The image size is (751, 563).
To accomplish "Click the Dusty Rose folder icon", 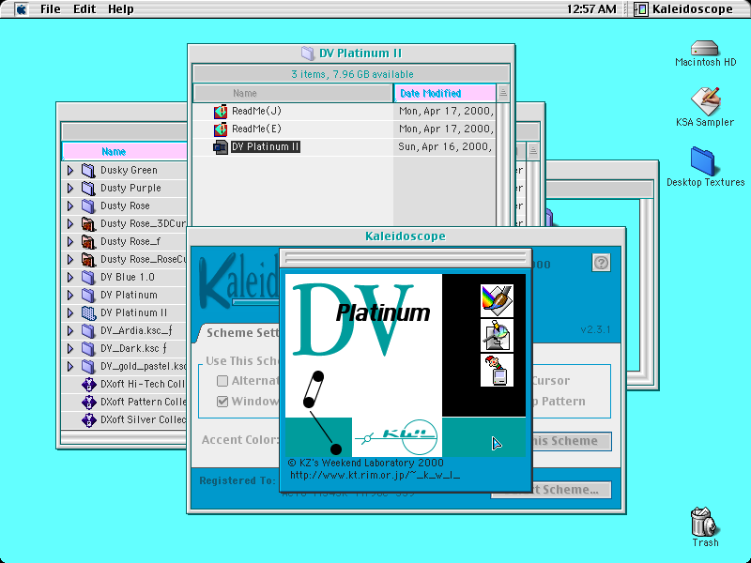I will (x=88, y=205).
